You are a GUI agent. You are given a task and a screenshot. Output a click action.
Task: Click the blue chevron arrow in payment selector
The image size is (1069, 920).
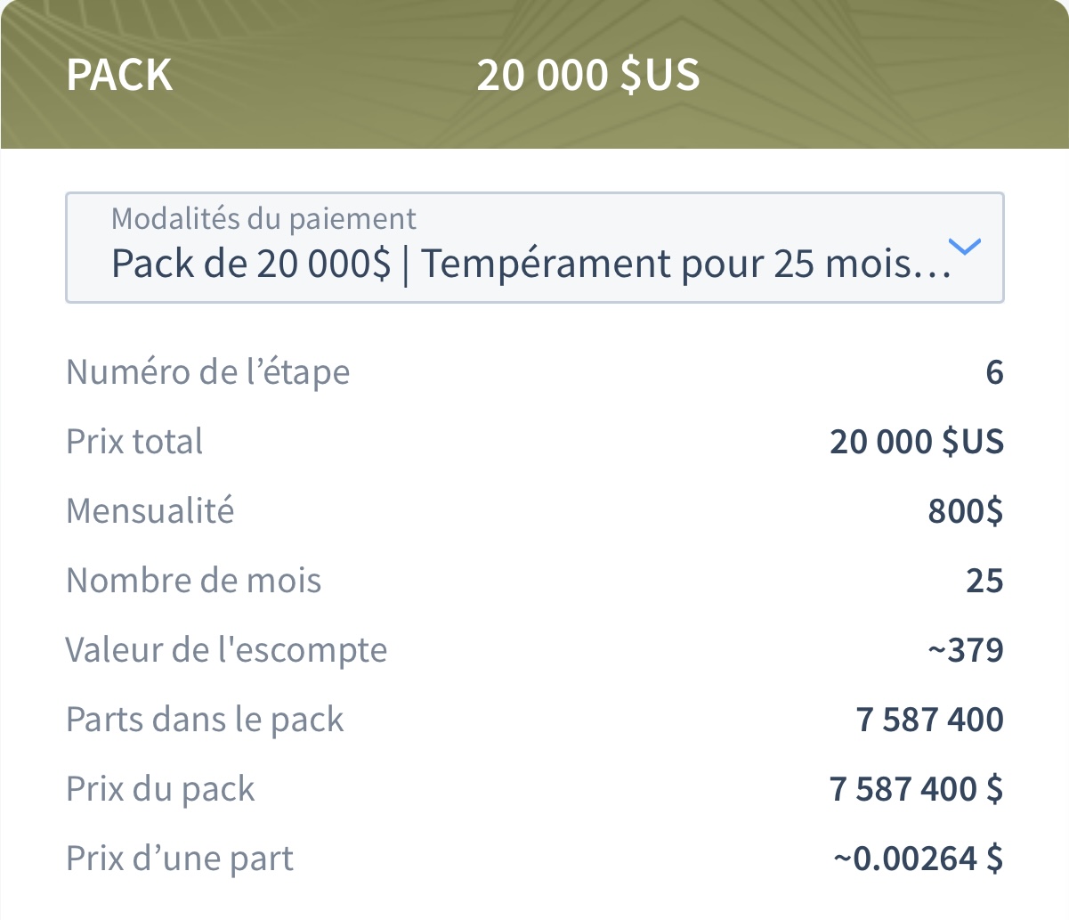[x=965, y=245]
